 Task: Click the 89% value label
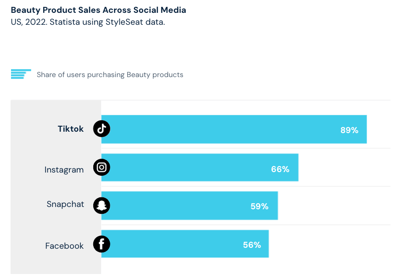click(x=349, y=130)
